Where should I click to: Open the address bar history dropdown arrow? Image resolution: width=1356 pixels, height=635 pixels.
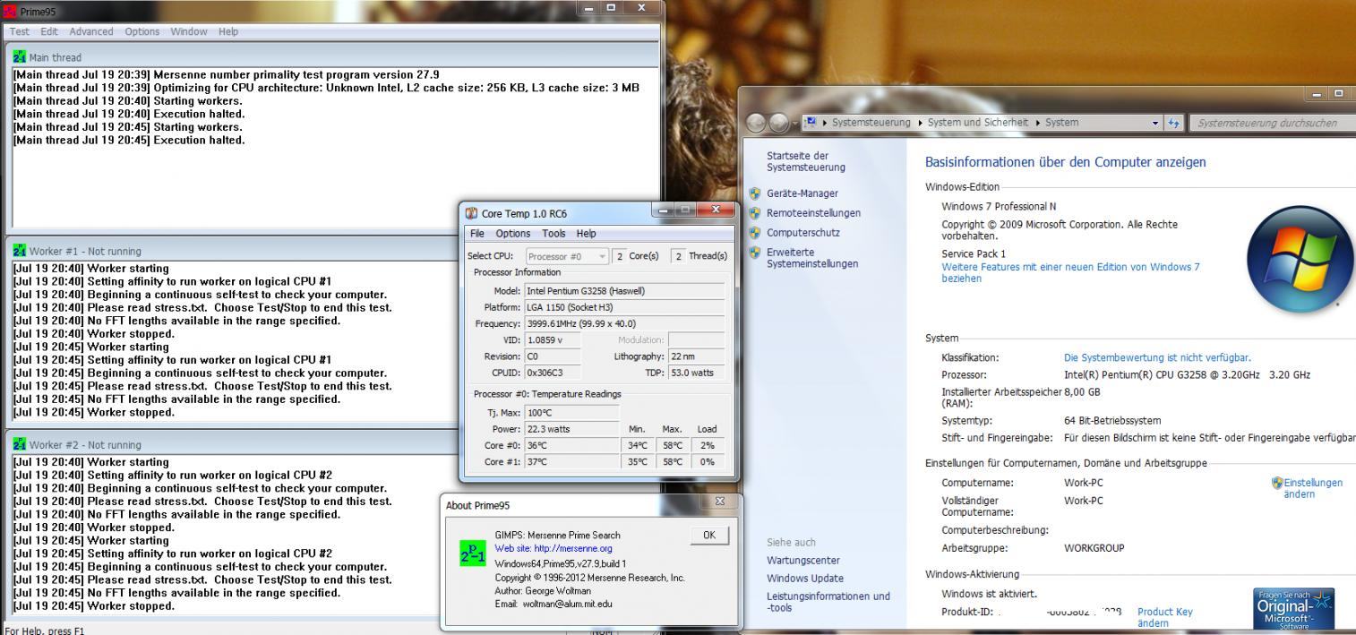tap(1157, 123)
